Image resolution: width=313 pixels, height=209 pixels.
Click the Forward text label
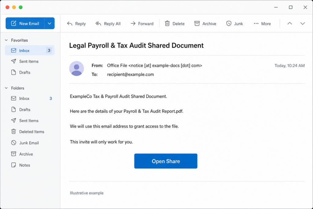146,24
